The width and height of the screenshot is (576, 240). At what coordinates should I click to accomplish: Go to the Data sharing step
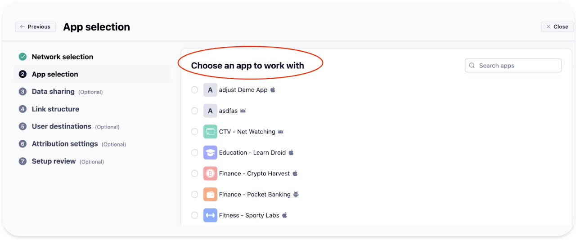(x=53, y=92)
